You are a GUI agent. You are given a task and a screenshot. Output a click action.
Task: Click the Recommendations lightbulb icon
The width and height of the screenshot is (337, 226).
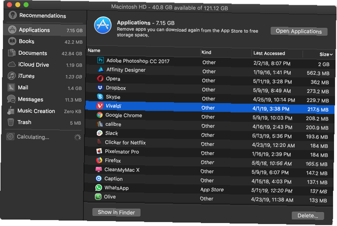(13, 15)
